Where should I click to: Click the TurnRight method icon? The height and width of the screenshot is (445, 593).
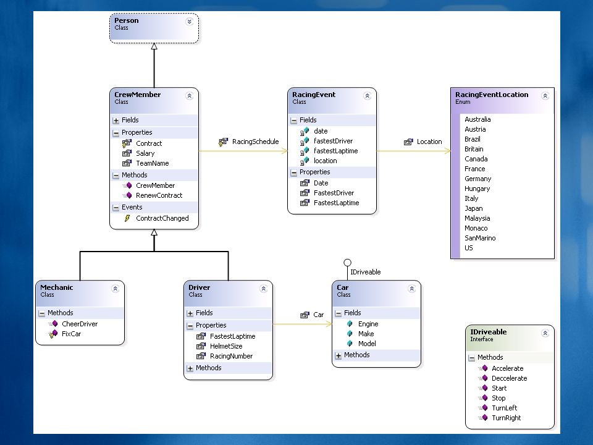point(483,418)
